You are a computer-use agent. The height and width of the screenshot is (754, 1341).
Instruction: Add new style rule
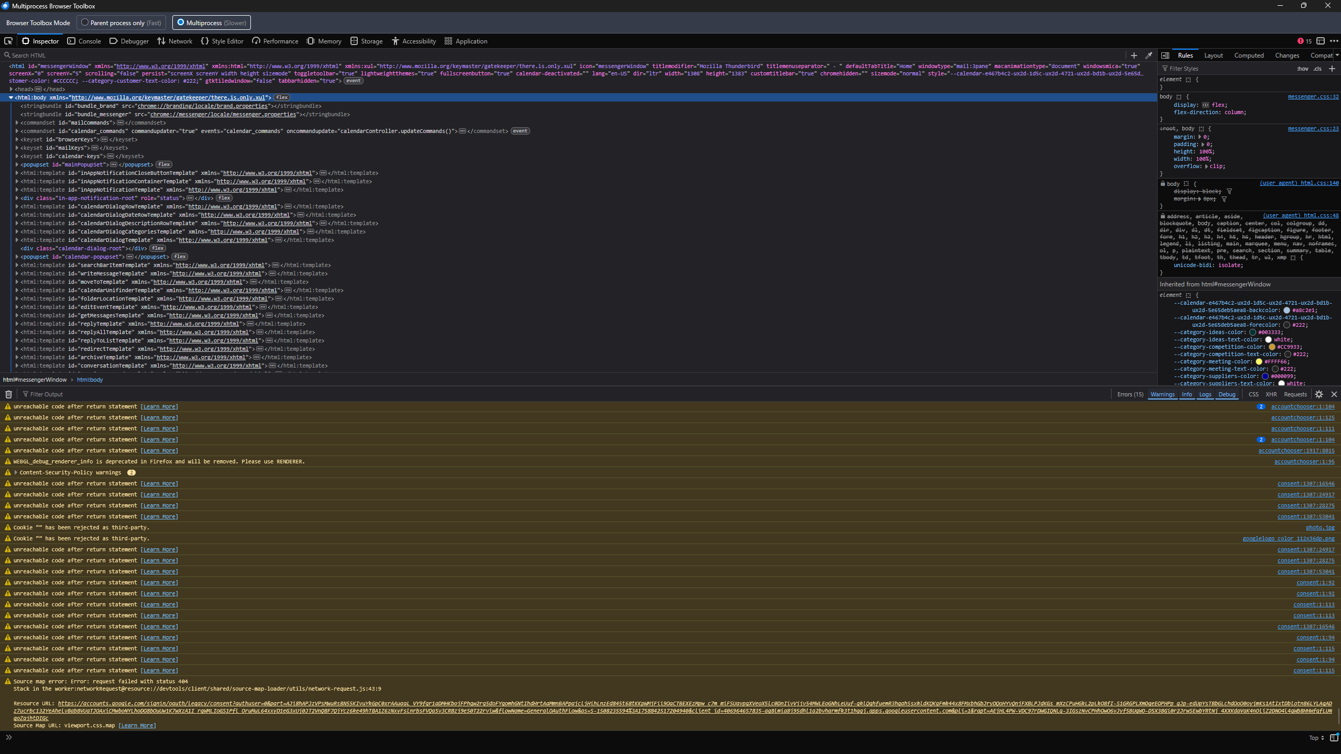[1332, 69]
